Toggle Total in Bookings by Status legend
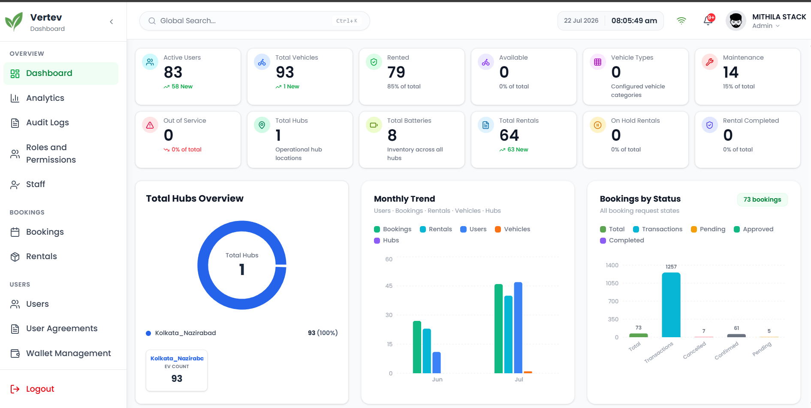This screenshot has height=408, width=811. coord(612,229)
